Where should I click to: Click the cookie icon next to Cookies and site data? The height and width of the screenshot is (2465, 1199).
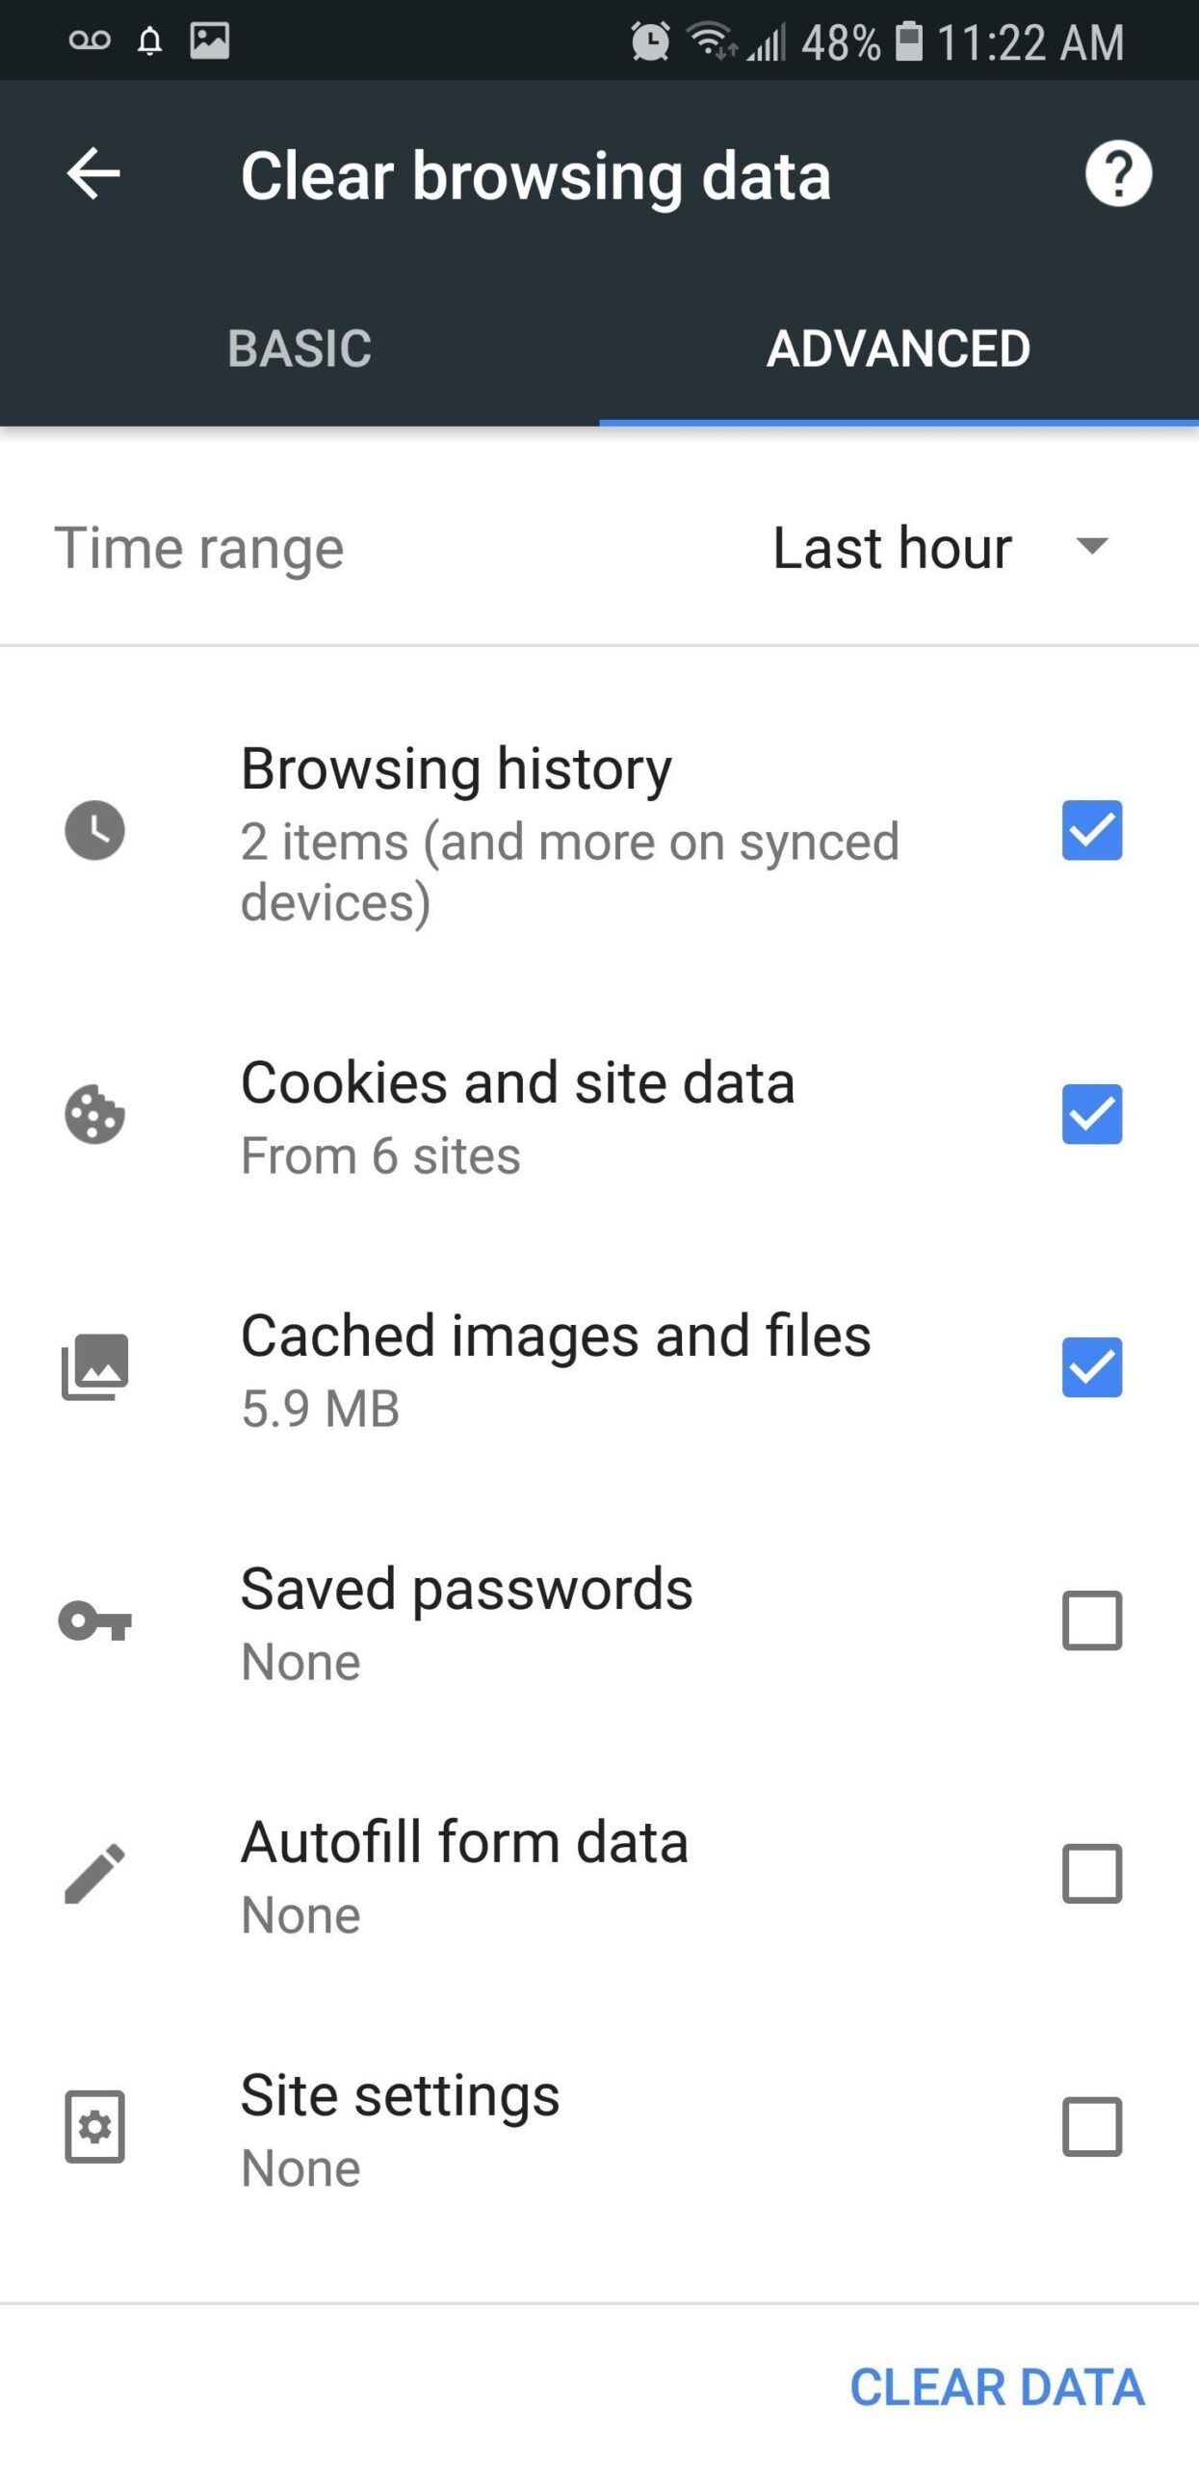pyautogui.click(x=93, y=1117)
